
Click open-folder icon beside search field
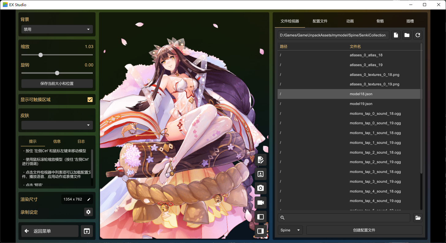(418, 218)
